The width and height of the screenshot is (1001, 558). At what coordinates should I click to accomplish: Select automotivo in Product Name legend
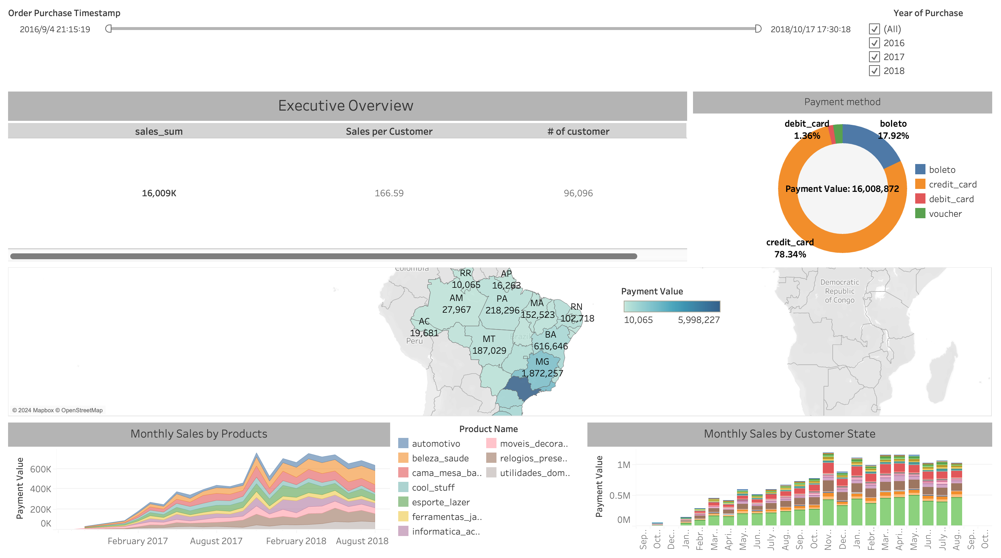point(435,443)
